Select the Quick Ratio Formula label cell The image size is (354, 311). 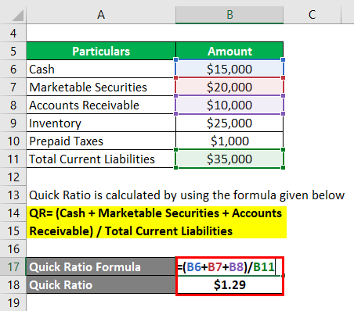(x=101, y=266)
